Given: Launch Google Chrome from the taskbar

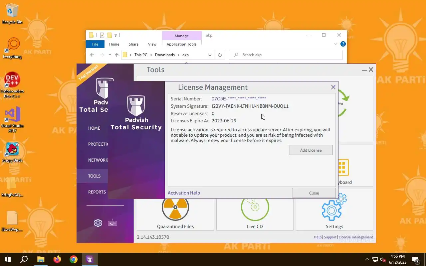Looking at the screenshot, I should coord(74,259).
